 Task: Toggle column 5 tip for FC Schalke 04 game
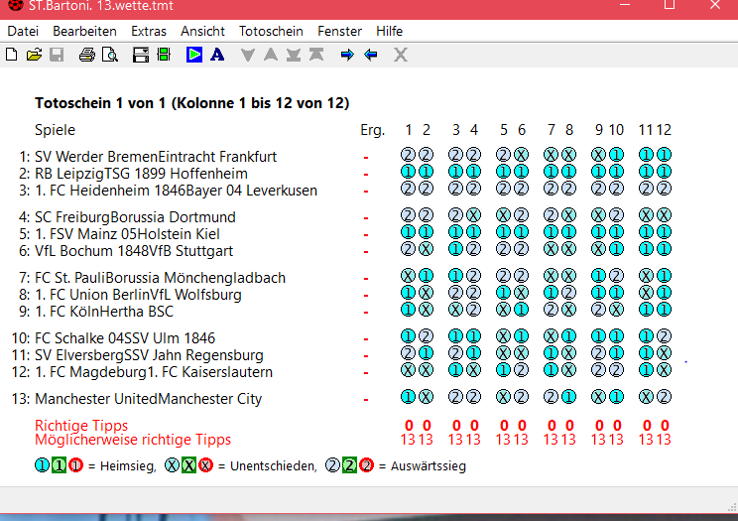503,335
